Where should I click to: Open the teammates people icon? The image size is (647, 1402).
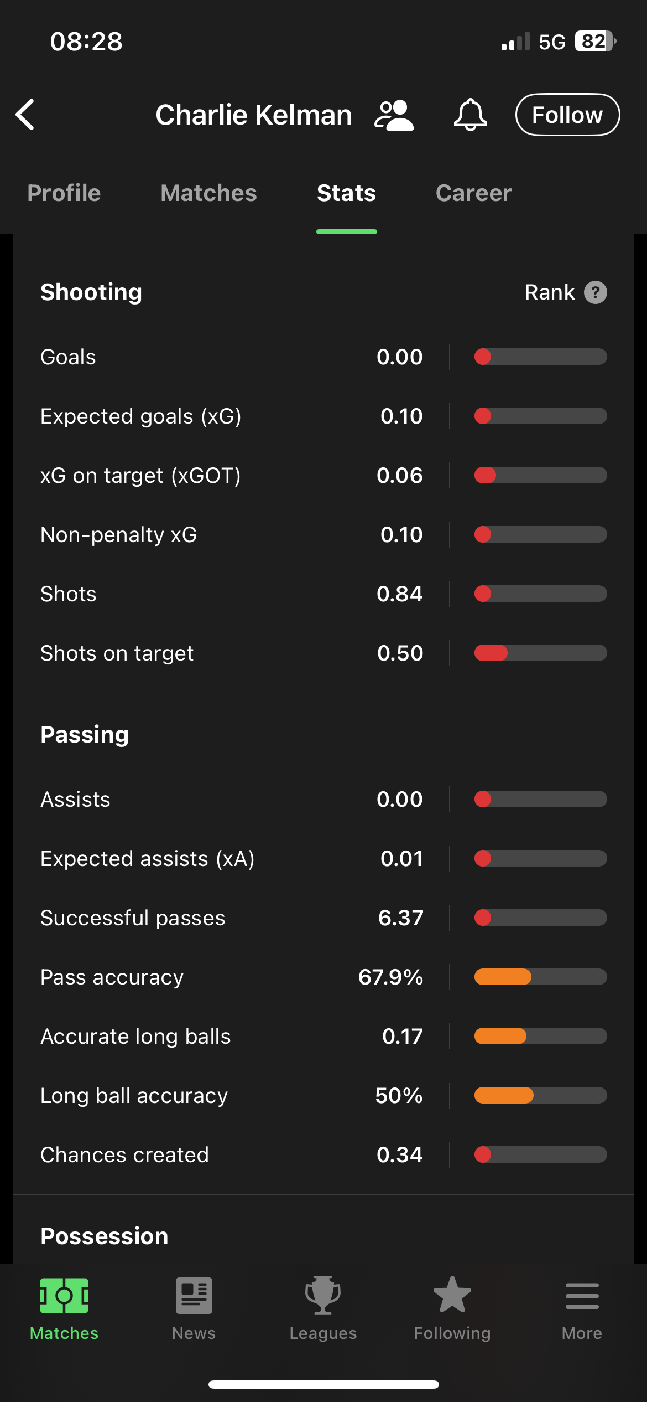point(394,115)
